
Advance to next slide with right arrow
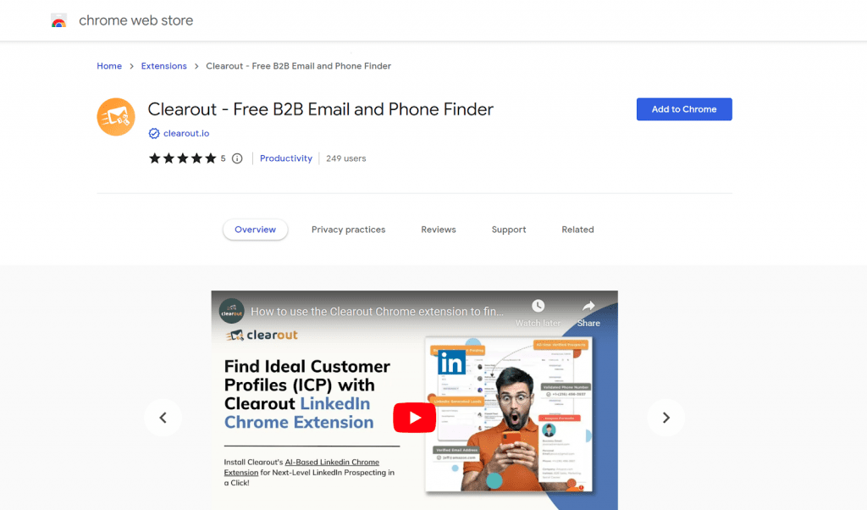click(665, 418)
